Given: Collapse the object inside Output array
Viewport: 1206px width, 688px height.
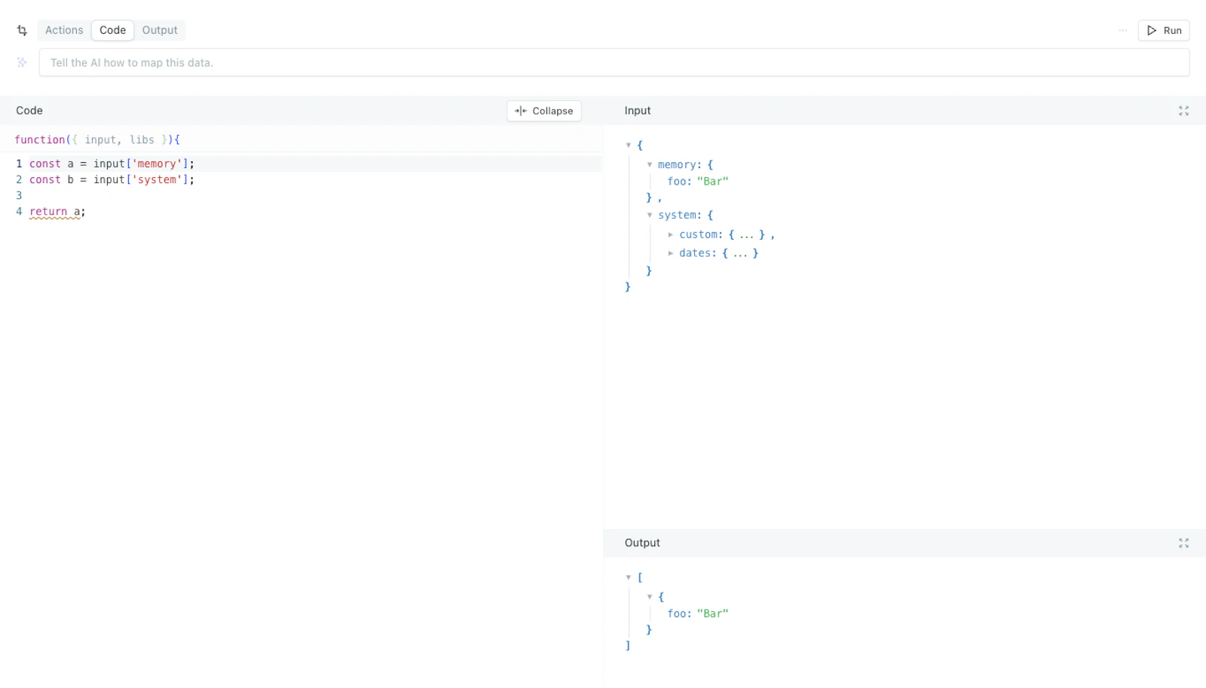Looking at the screenshot, I should coord(650,597).
